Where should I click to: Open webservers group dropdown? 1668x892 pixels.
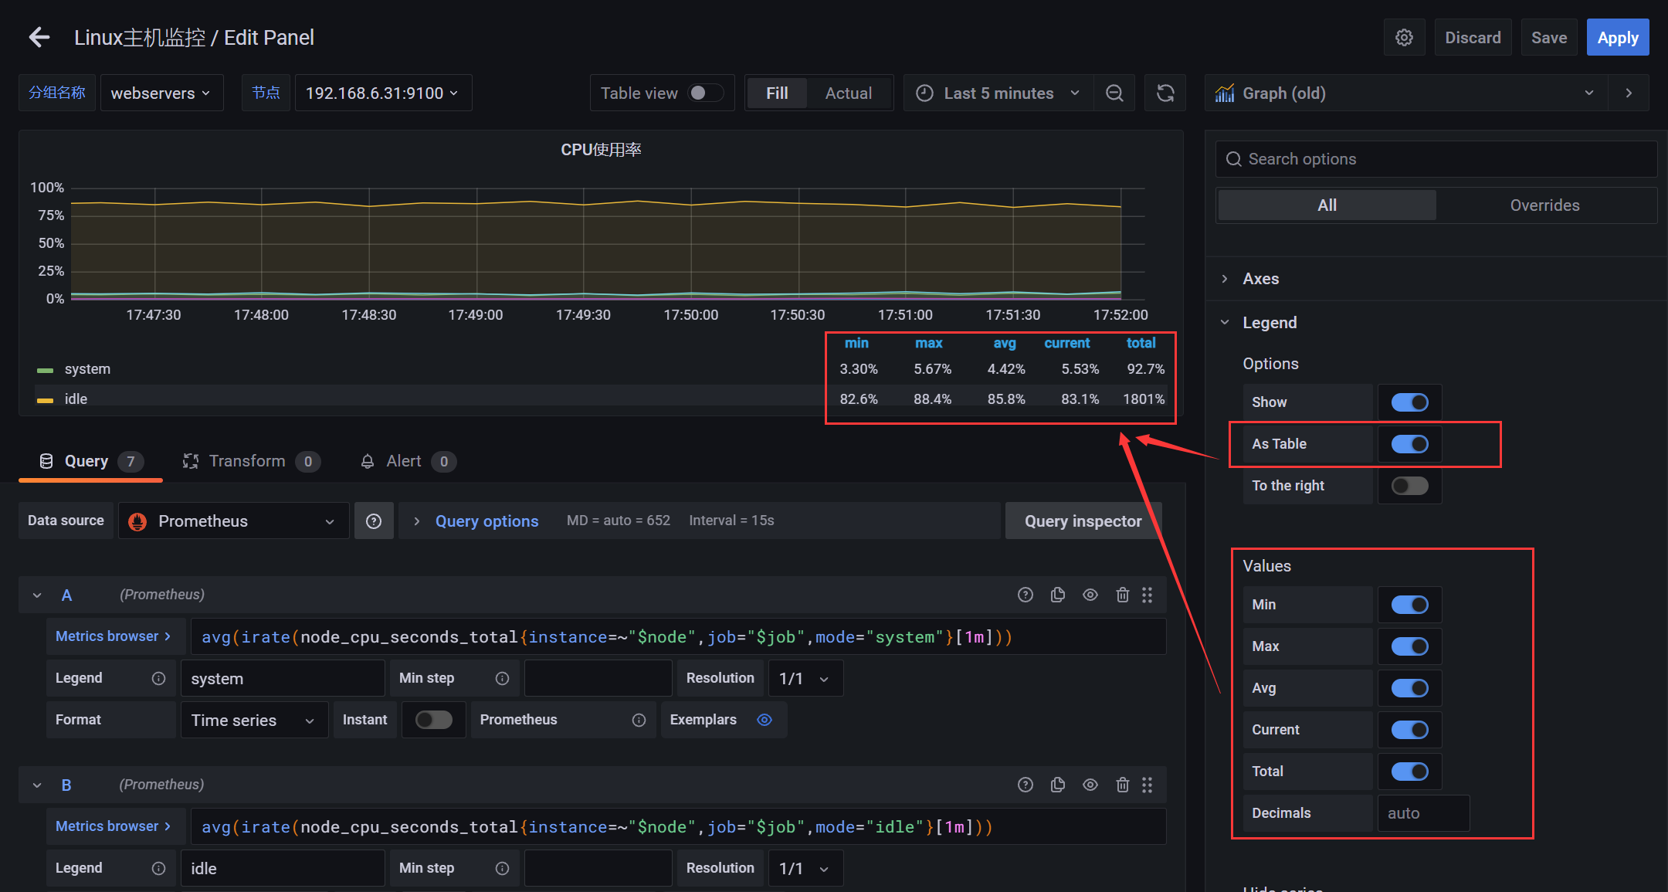(162, 93)
